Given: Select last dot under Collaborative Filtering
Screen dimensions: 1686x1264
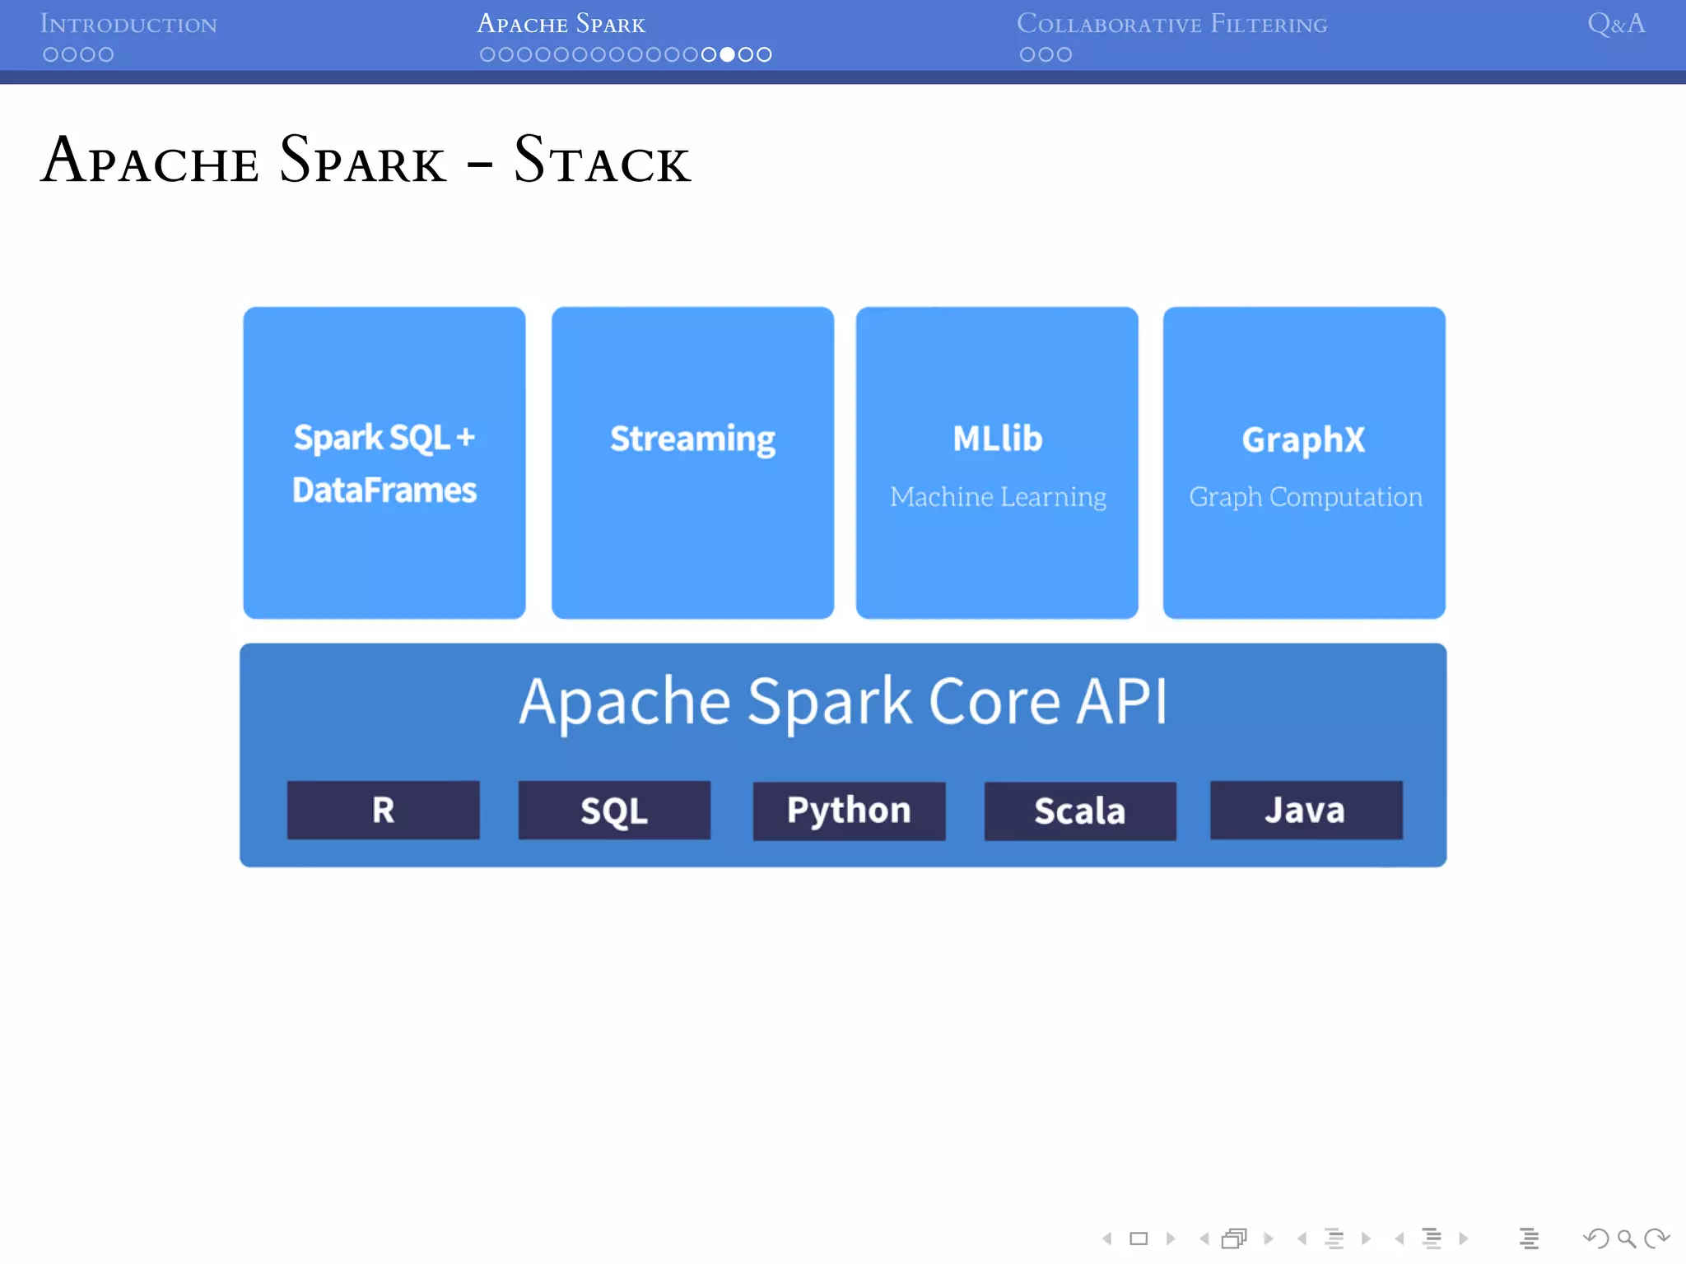Looking at the screenshot, I should [x=1064, y=54].
